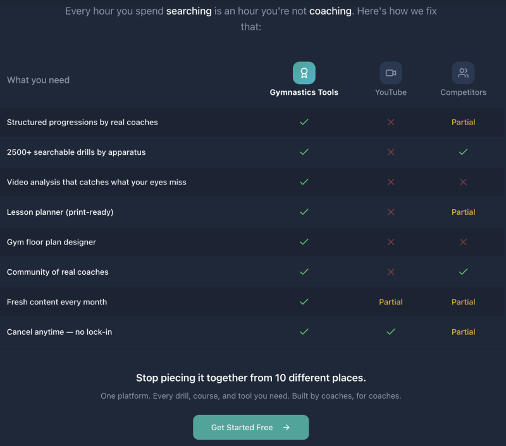Viewport: 506px width, 446px height.
Task: Click Competitors red X for floor plan designer
Action: point(463,242)
